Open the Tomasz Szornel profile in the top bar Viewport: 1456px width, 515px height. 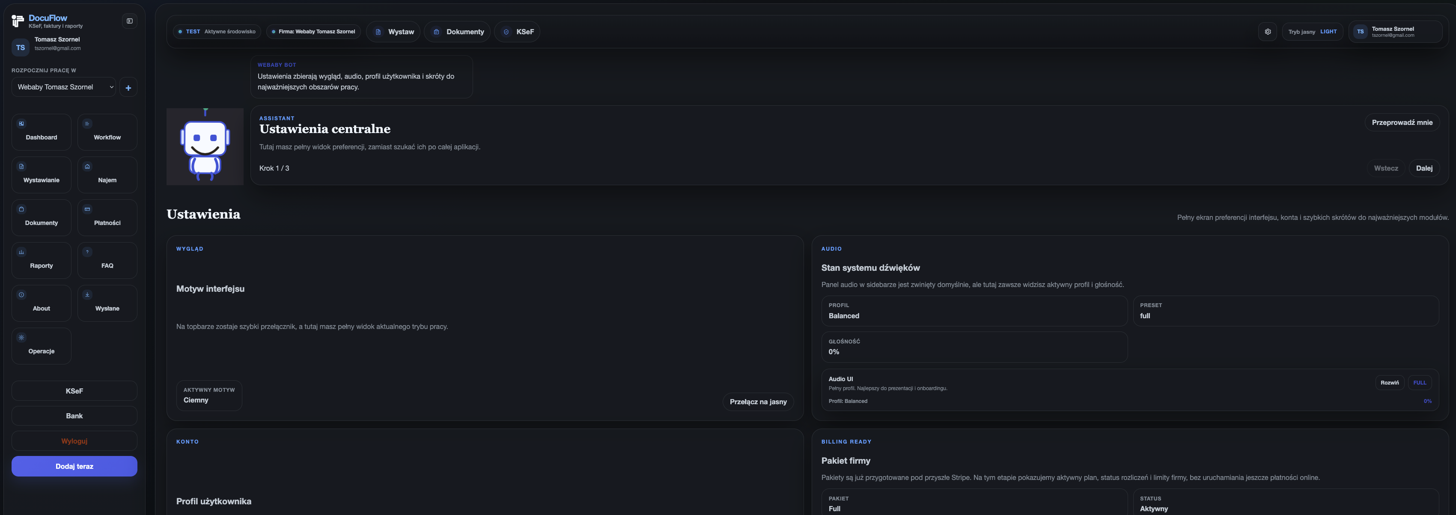tap(1396, 32)
